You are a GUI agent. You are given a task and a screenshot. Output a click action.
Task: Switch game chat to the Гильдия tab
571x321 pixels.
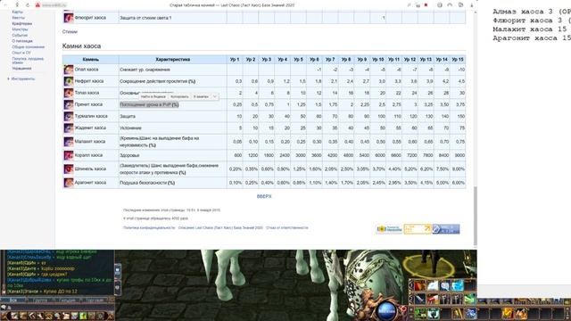point(67,300)
